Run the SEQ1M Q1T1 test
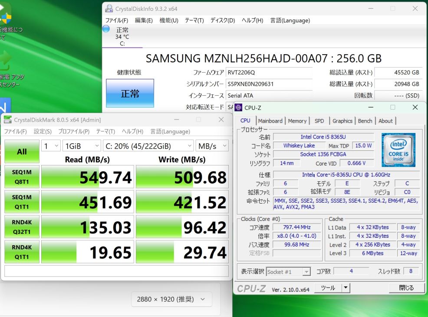The height and width of the screenshot is (317, 428). click(x=22, y=202)
